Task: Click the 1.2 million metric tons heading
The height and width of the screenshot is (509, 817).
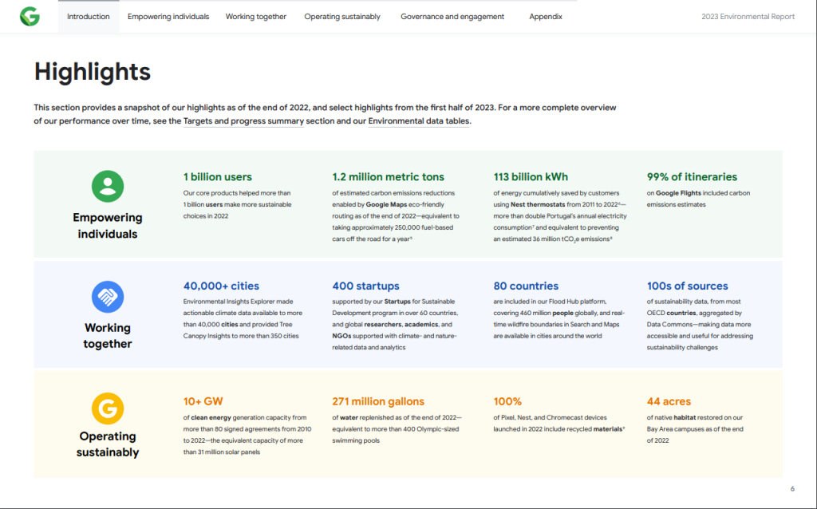Action: point(389,176)
